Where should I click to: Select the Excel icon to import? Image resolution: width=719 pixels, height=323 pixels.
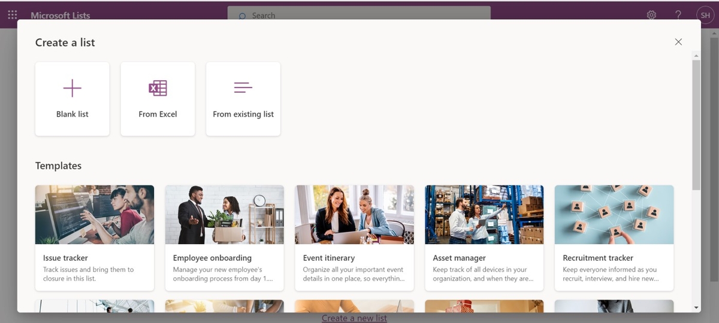[x=158, y=88]
